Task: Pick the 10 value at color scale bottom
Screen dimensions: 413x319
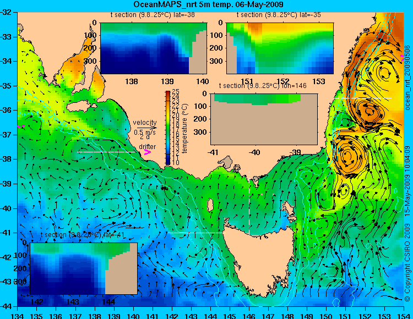Action: 176,163
